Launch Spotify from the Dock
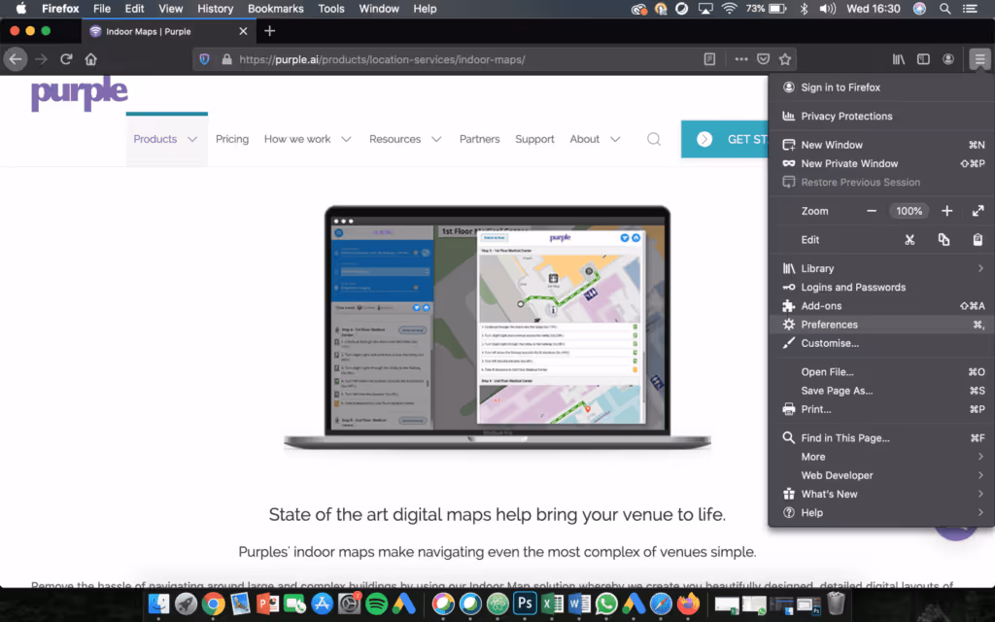Screen dimensions: 995x622 point(376,604)
